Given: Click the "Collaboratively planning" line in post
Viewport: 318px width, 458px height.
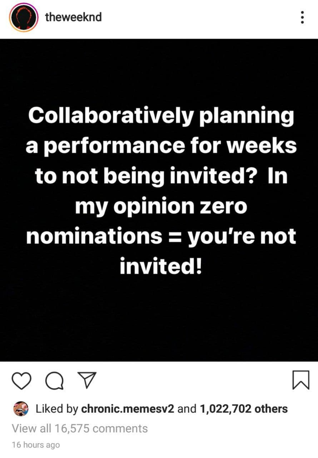Looking at the screenshot, I should point(161,116).
